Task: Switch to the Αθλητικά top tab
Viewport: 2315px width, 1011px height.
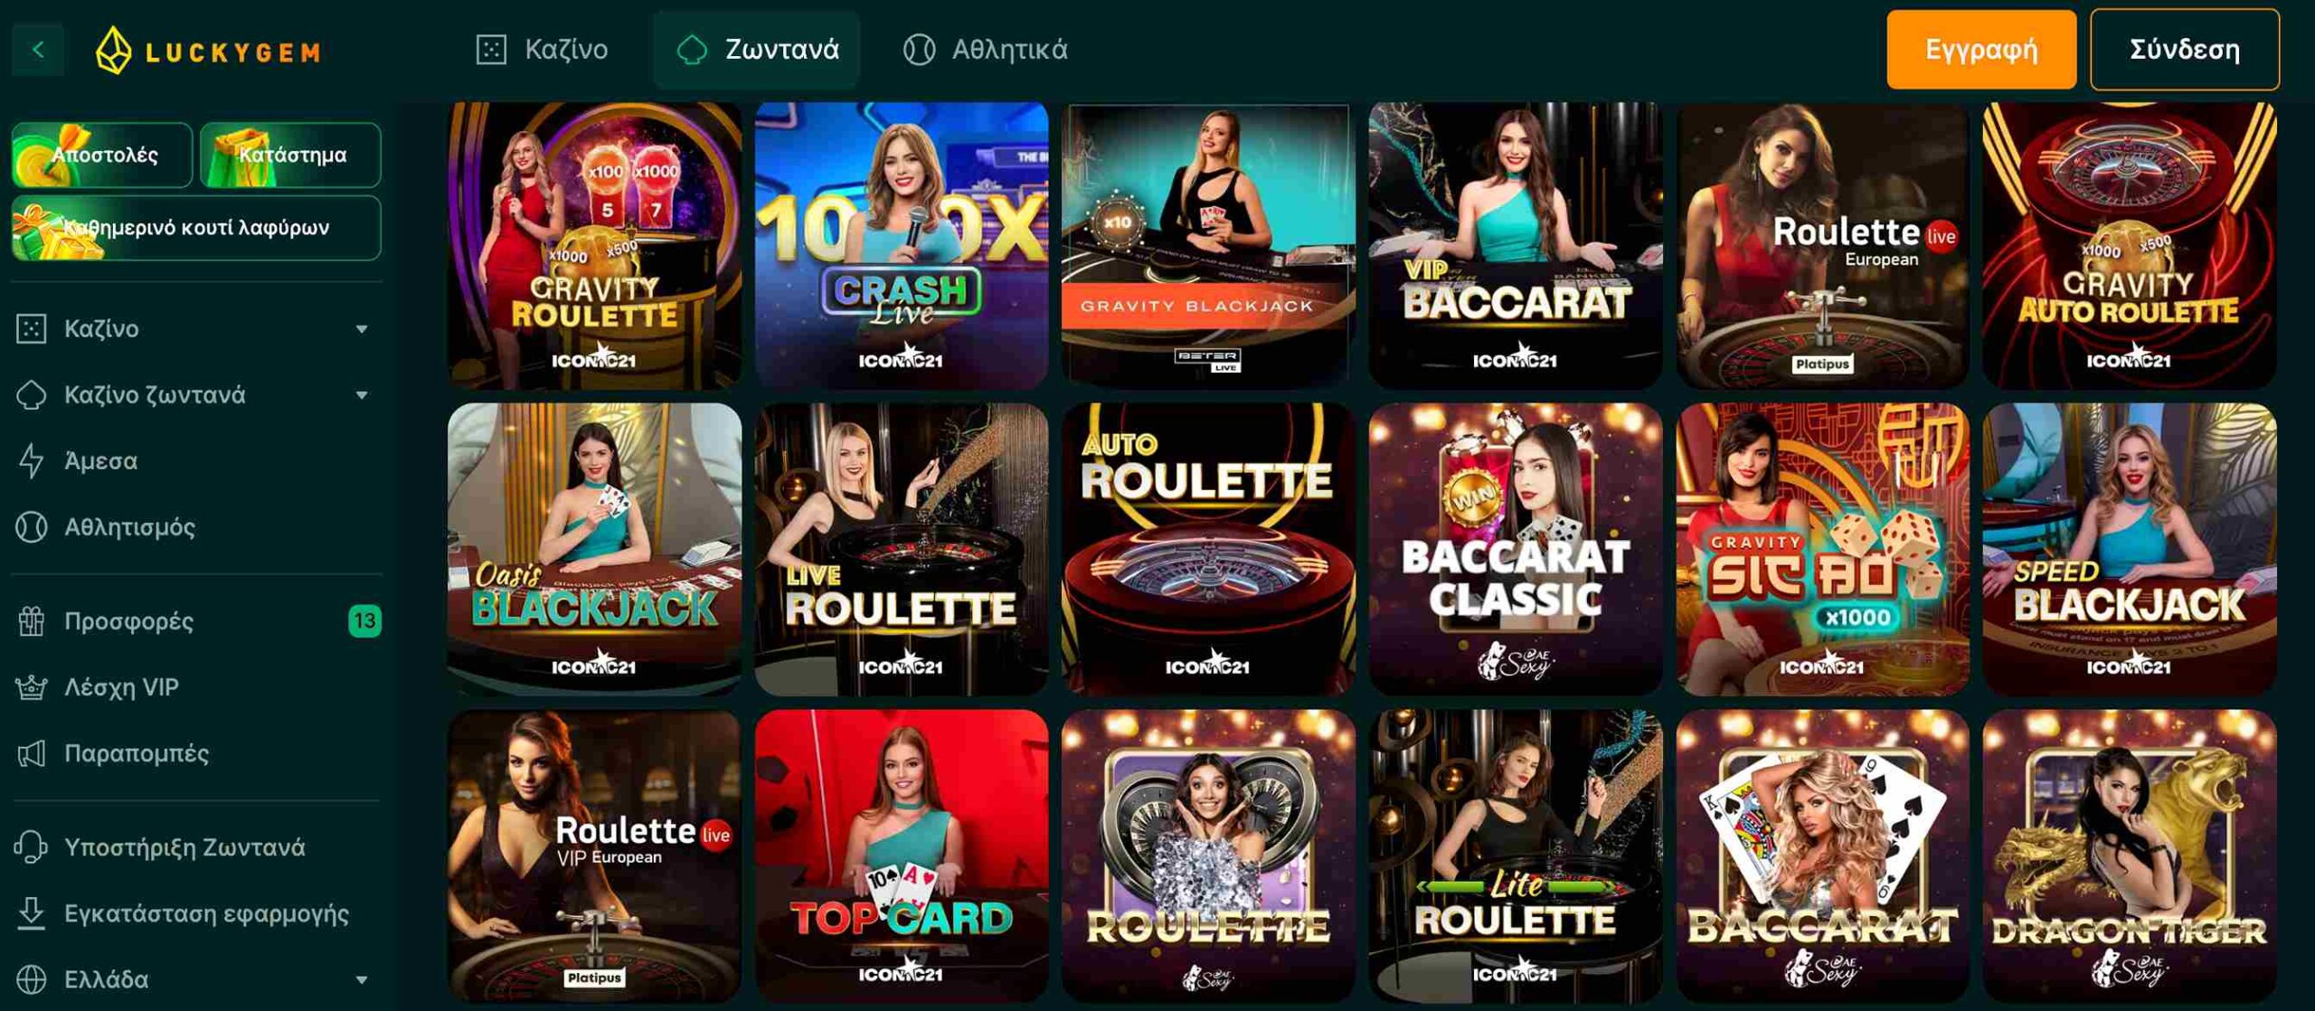Action: [x=986, y=50]
